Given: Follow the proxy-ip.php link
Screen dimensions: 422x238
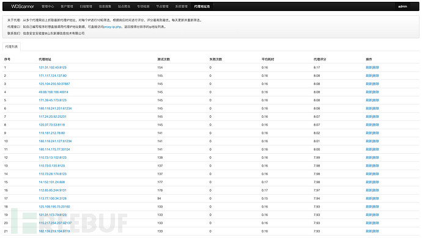Looking at the screenshot, I should [113, 27].
